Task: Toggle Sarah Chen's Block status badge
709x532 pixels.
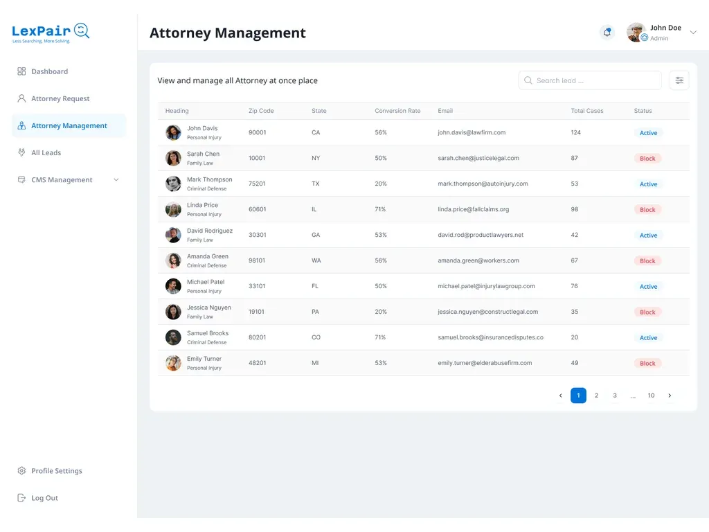Action: click(647, 159)
